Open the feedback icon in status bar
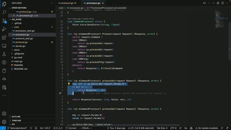Viewport: 231px width, 130px height. click(222, 128)
